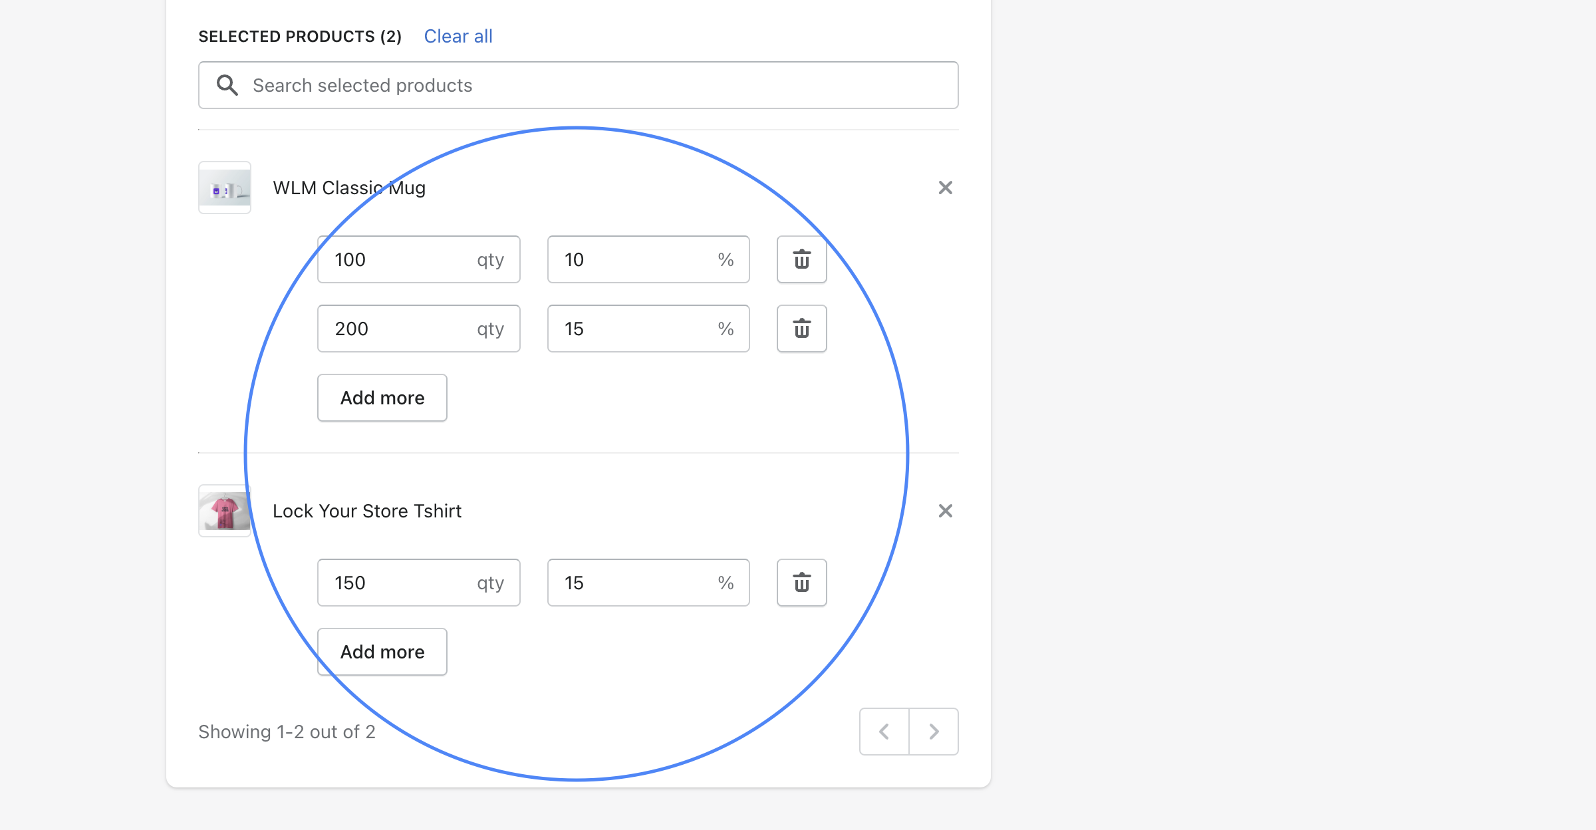The image size is (1596, 830).
Task: Go to next page of products
Action: [934, 732]
